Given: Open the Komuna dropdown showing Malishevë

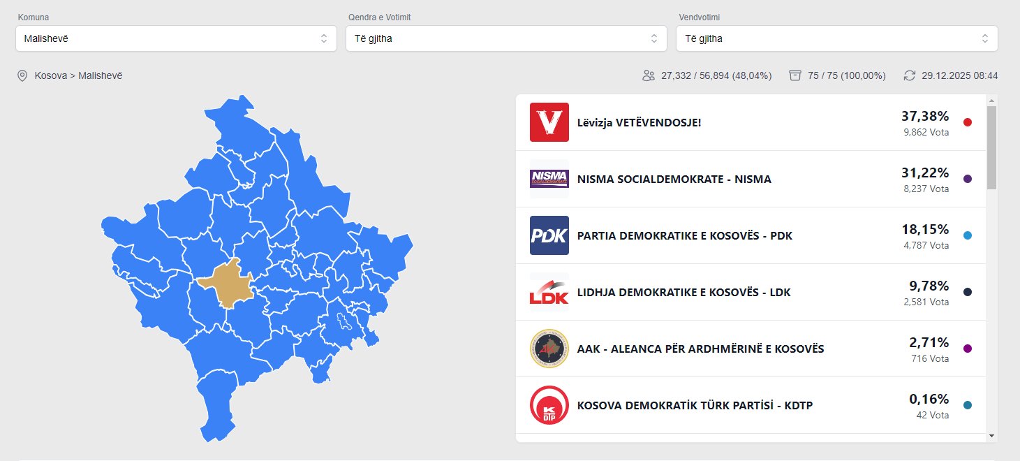Looking at the screenshot, I should pos(176,38).
